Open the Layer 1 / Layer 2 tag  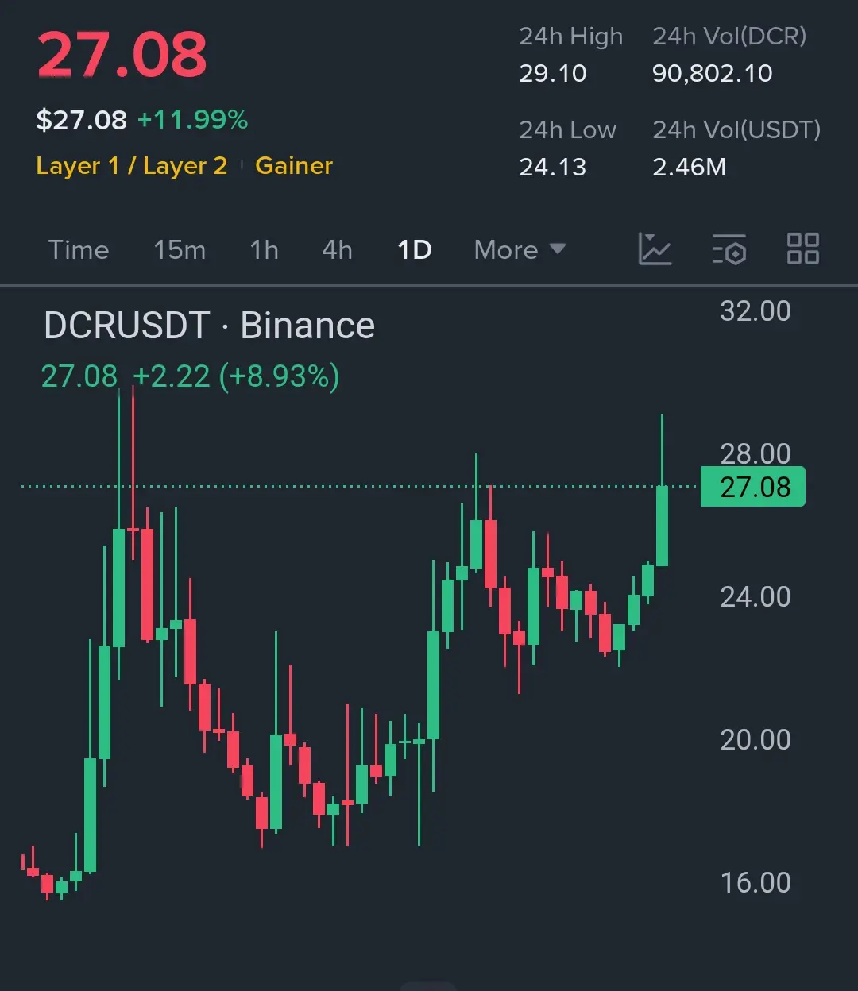(132, 166)
